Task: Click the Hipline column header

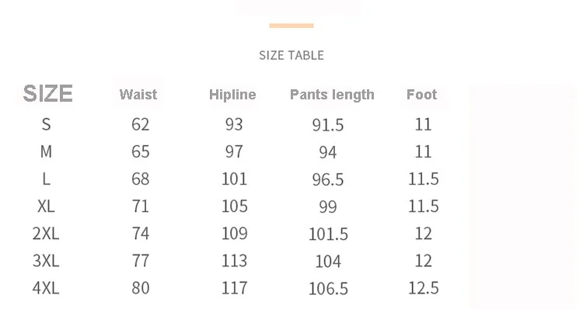Action: pos(232,95)
